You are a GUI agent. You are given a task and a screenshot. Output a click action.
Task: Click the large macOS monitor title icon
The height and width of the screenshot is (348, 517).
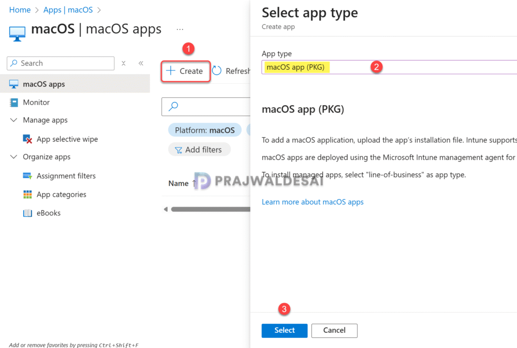point(17,34)
